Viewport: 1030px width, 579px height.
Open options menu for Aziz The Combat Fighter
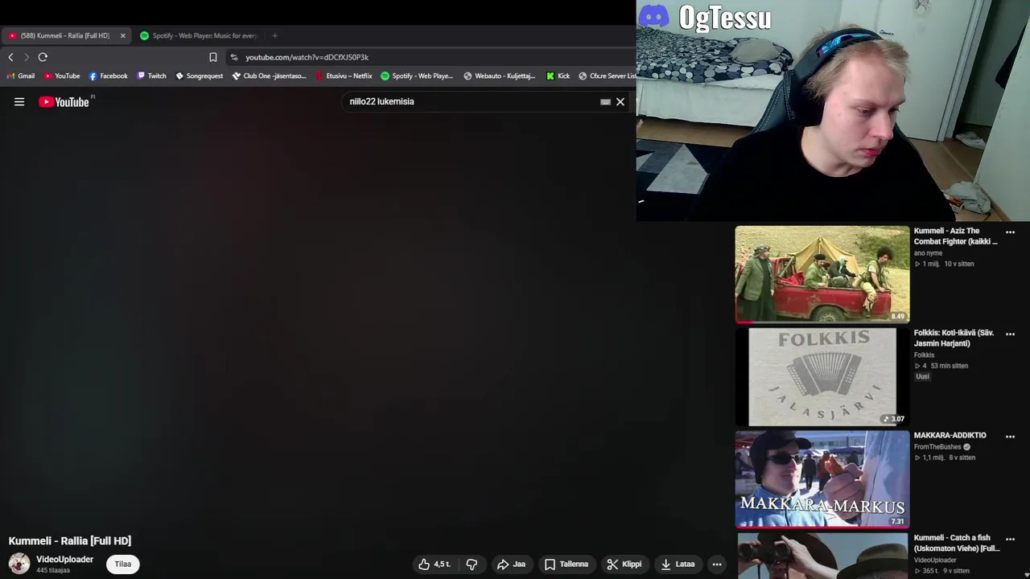[x=1010, y=232]
